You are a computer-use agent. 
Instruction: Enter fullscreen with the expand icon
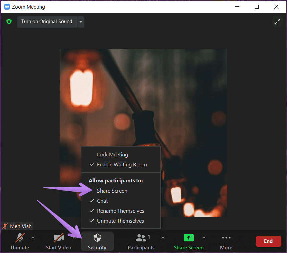277,21
